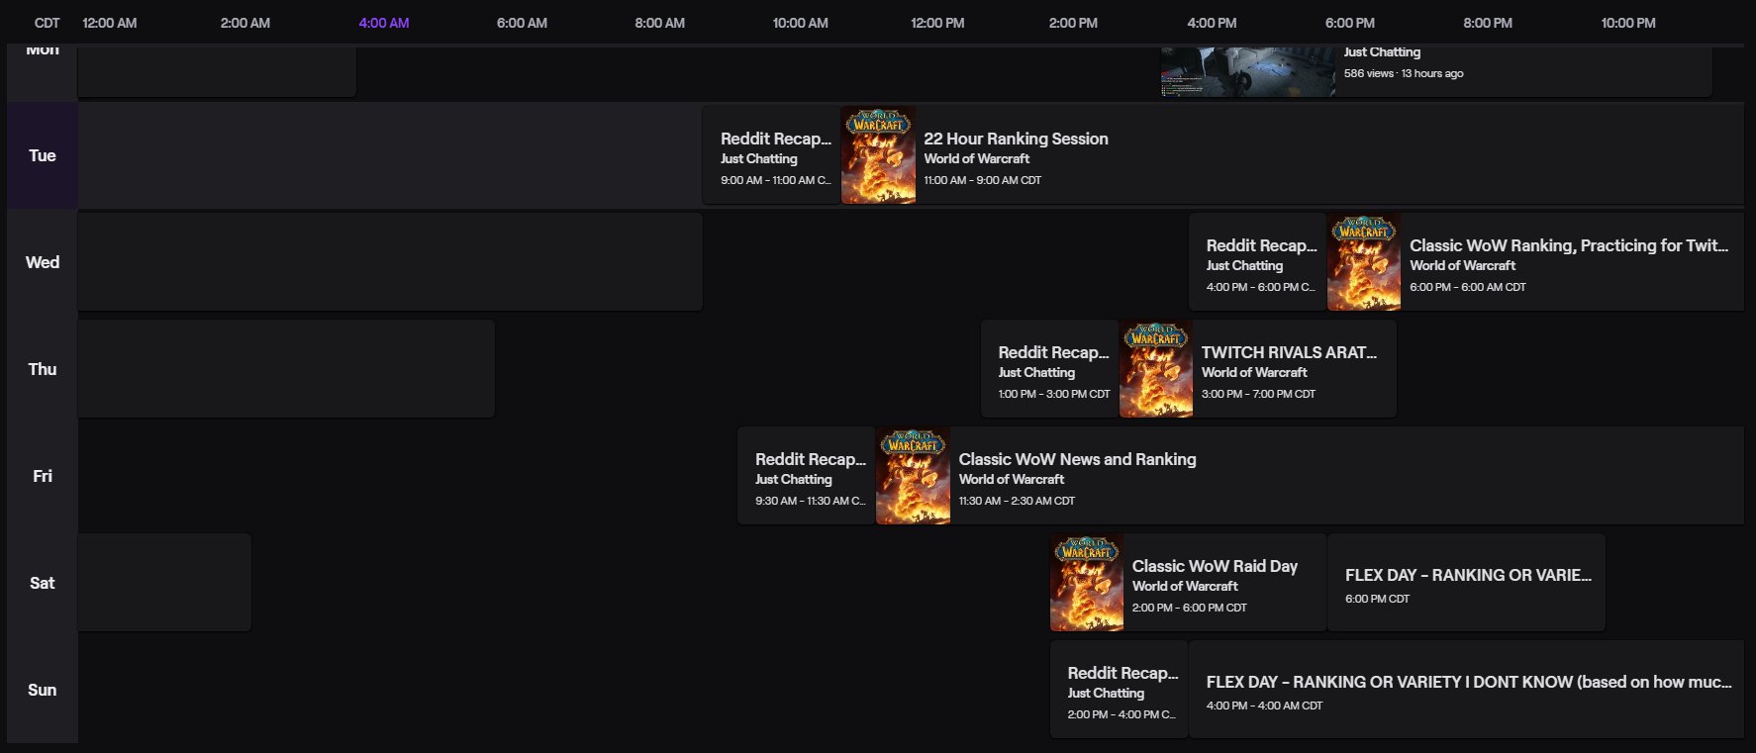This screenshot has width=1756, height=753.
Task: Click '586 views · 13 hours ago' text
Action: click(1404, 73)
